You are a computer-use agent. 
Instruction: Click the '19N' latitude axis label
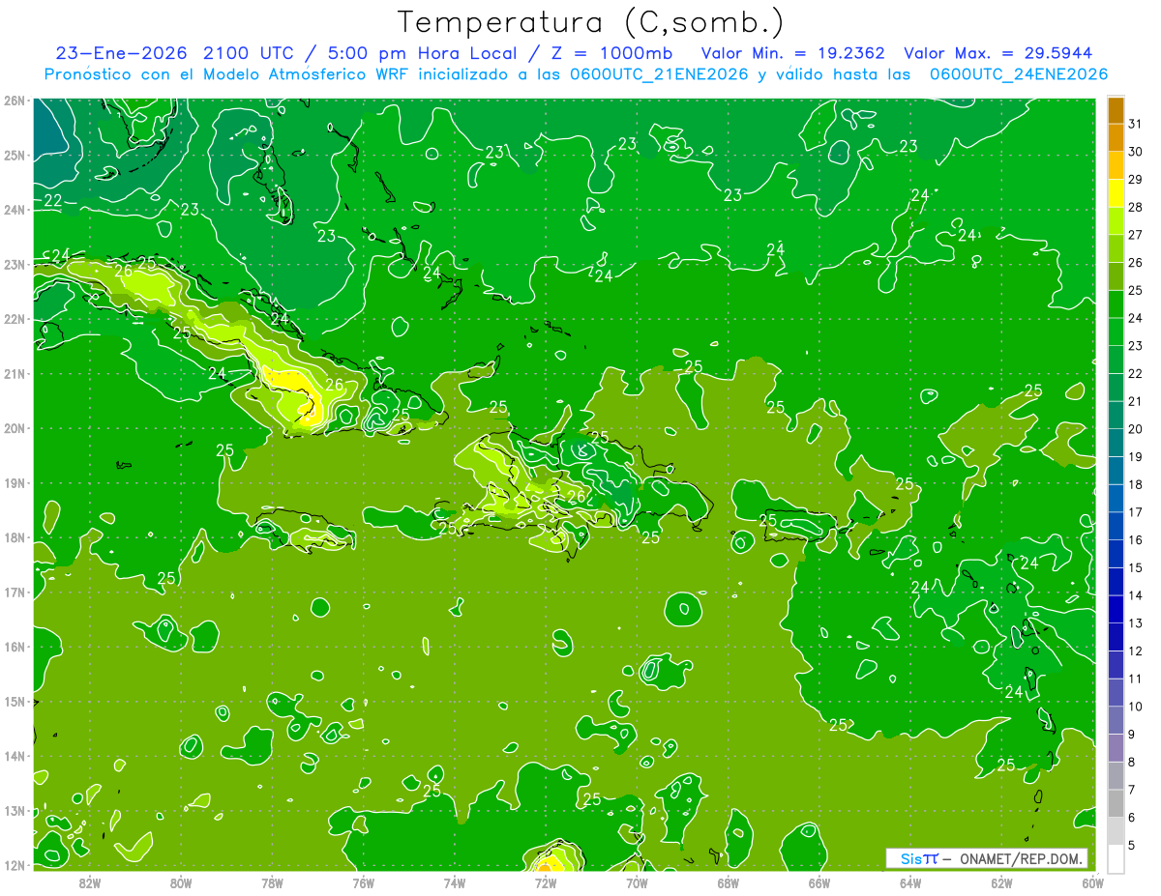(x=14, y=482)
